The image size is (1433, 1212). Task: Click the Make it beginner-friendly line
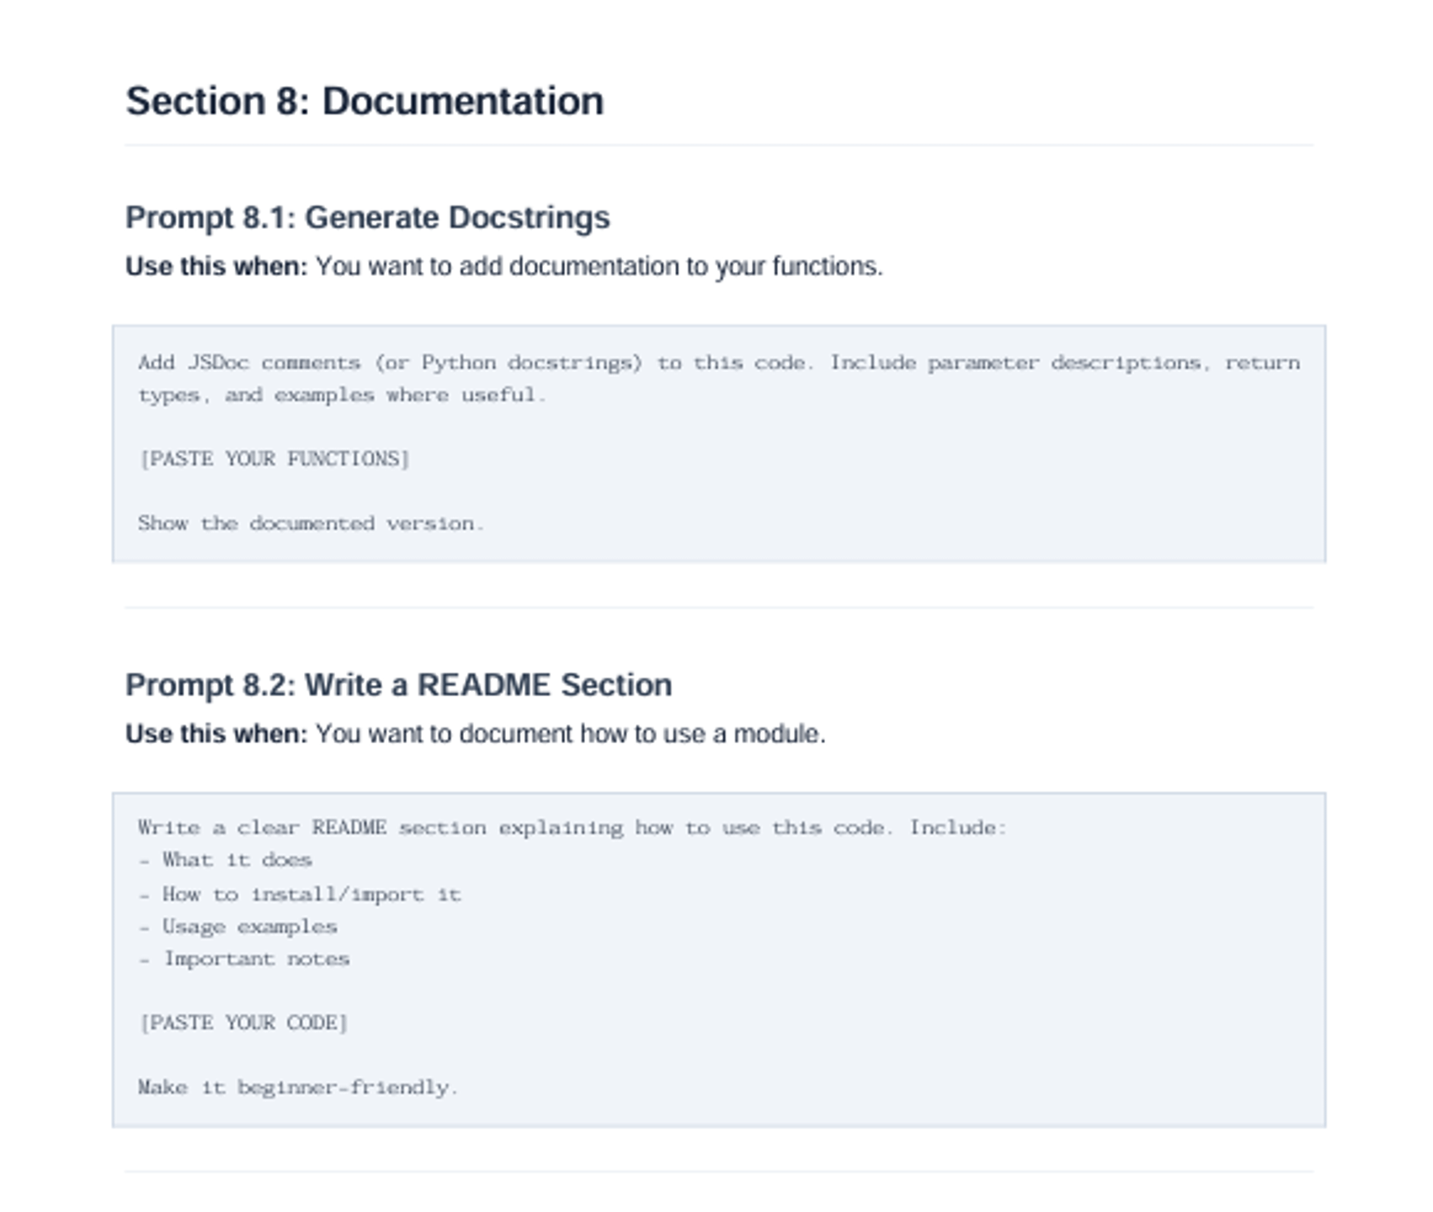coord(298,1087)
